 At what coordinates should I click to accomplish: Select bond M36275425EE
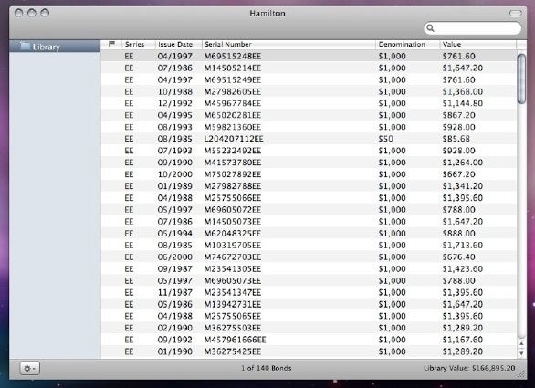(309, 351)
